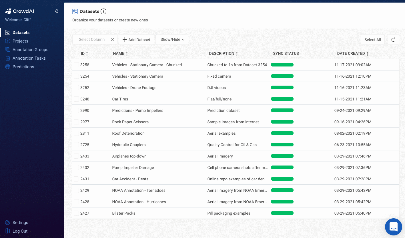Go to Datasets in the sidebar
The image size is (405, 238).
coord(21,33)
